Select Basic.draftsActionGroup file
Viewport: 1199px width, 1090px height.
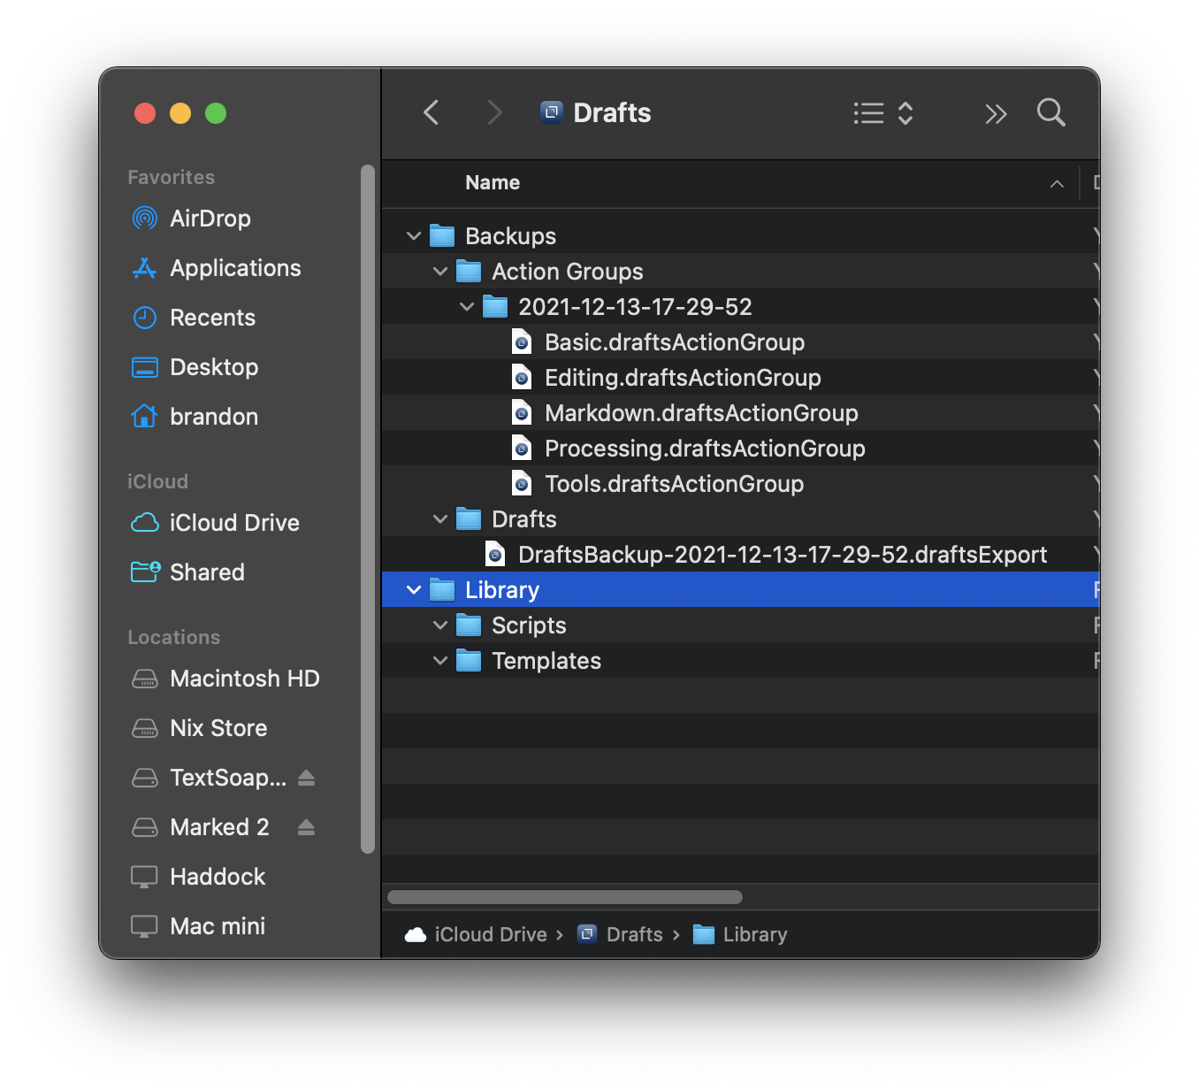[x=741, y=342]
